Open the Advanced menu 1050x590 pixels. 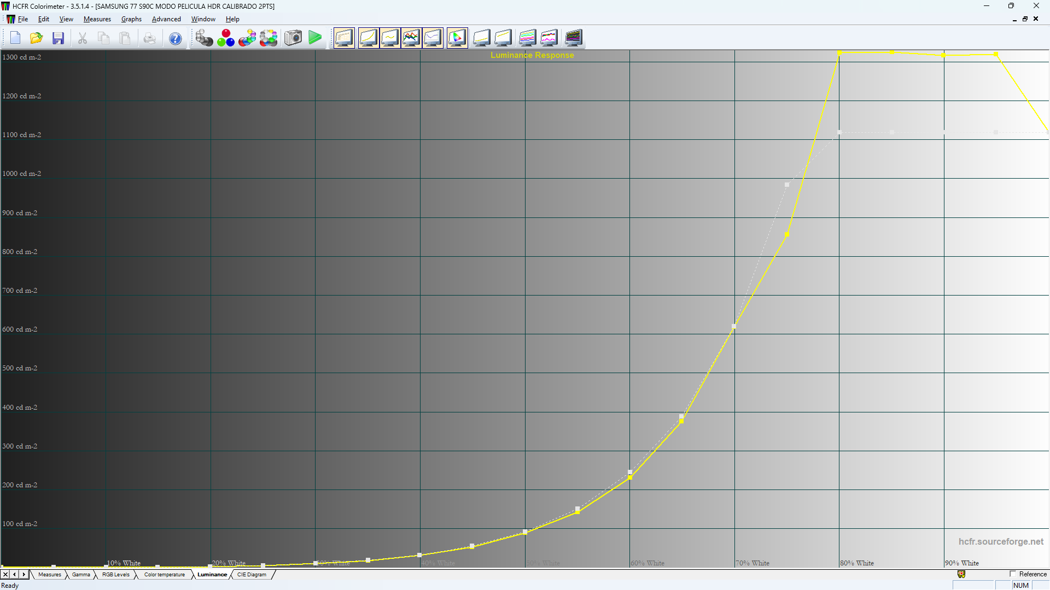coord(166,19)
